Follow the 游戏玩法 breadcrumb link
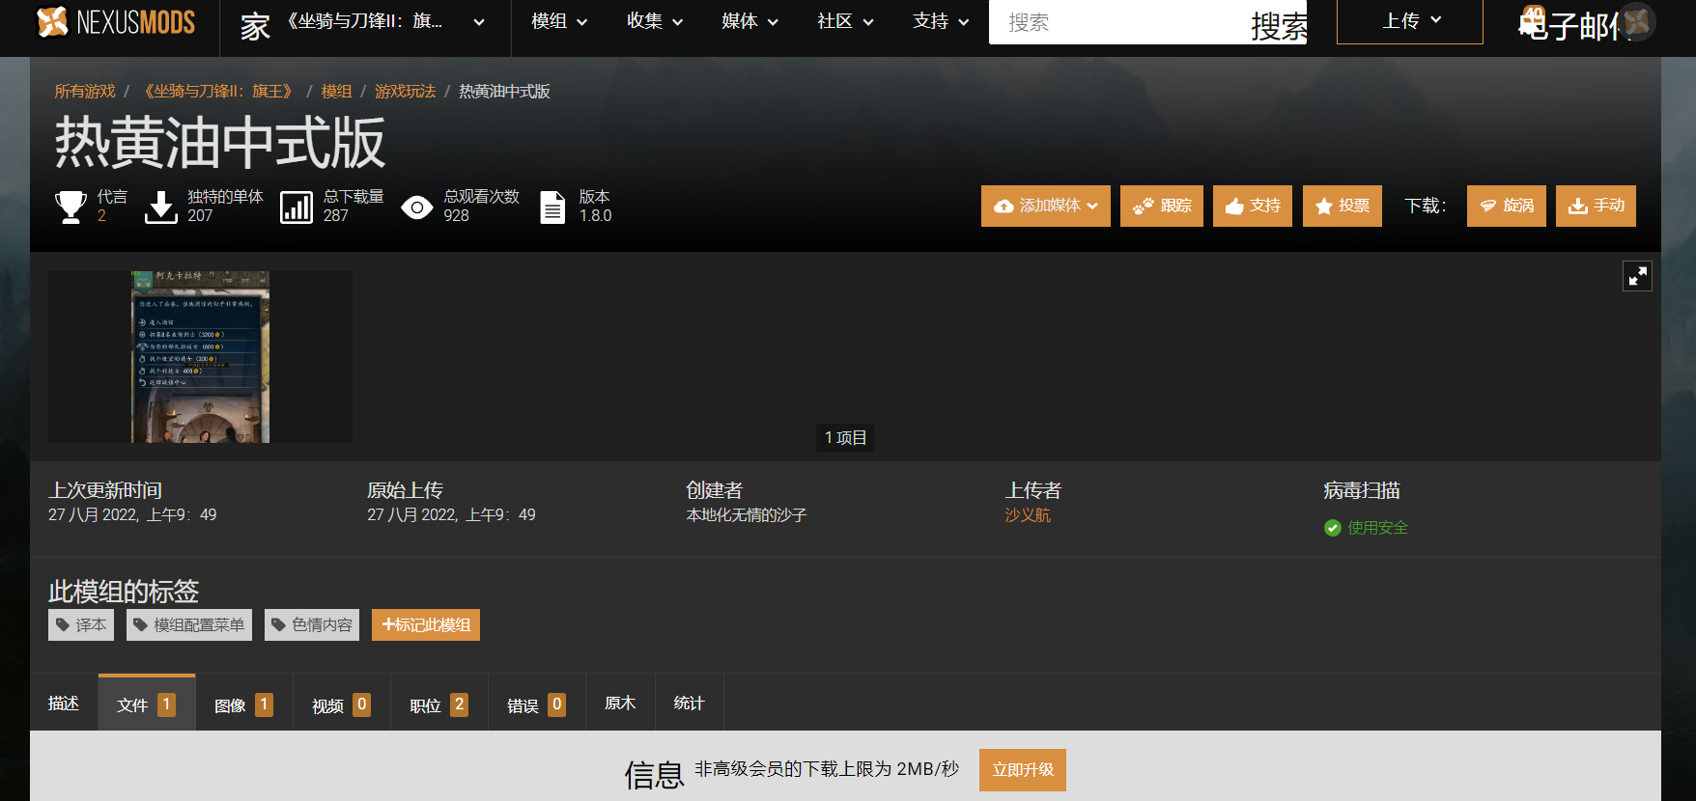The height and width of the screenshot is (801, 1696). pos(406,91)
